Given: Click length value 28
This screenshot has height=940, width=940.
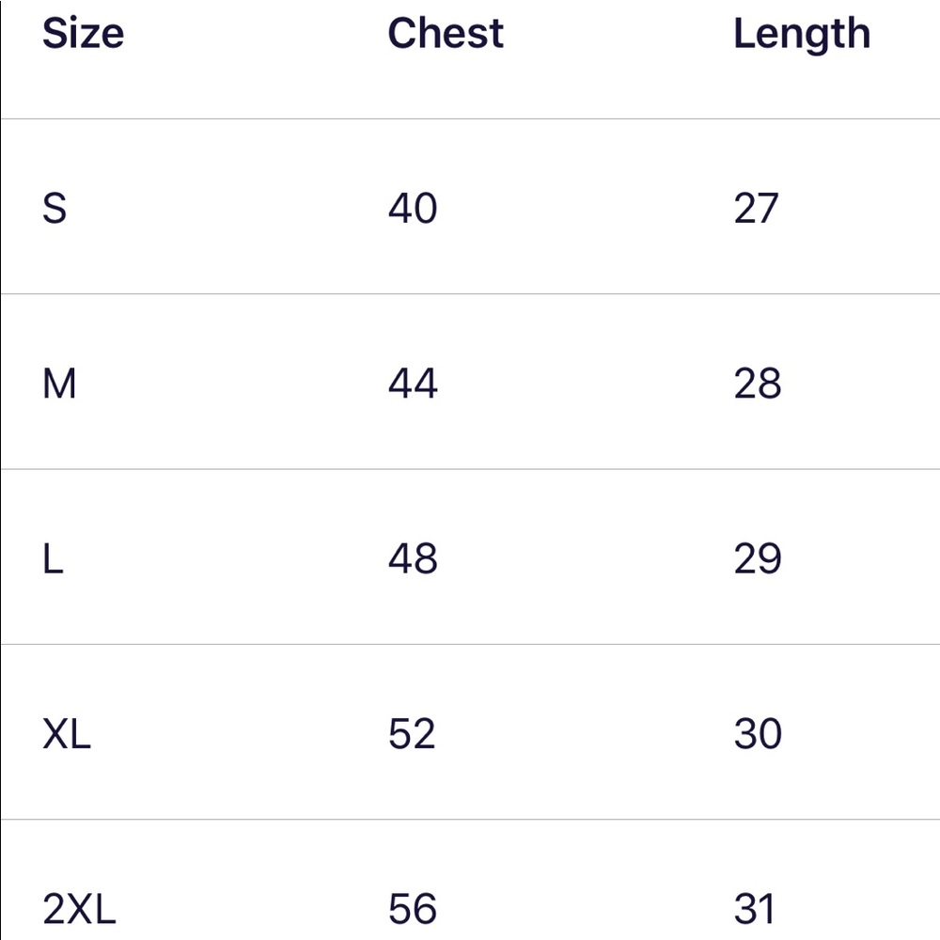Looking at the screenshot, I should point(758,384).
